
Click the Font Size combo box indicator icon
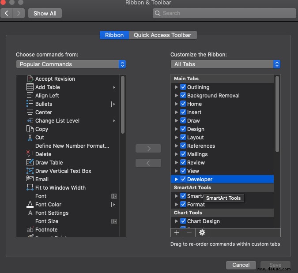pyautogui.click(x=114, y=221)
